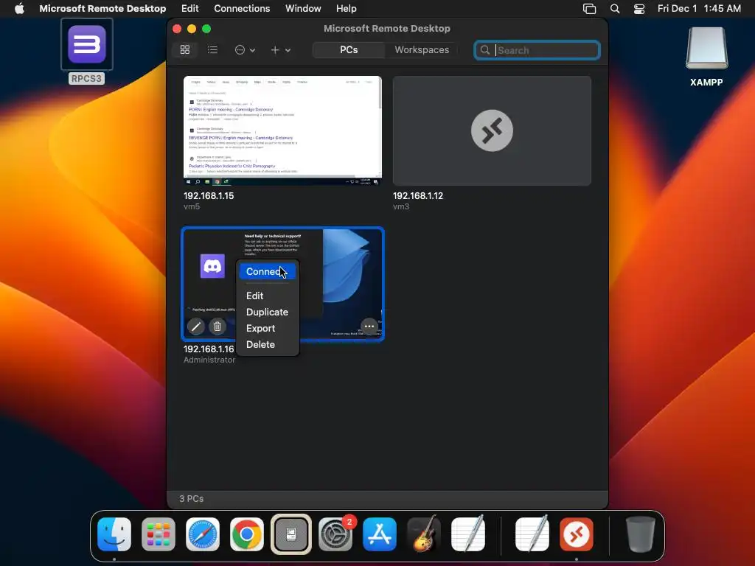This screenshot has height=566, width=755.
Task: Open the Edit menu in menu bar
Action: pyautogui.click(x=189, y=8)
